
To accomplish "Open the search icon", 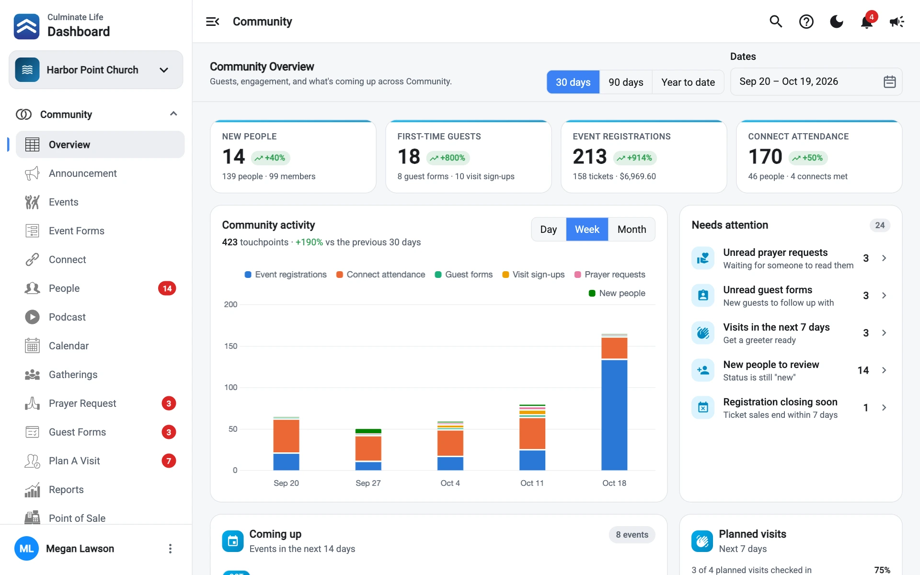I will click(x=776, y=22).
